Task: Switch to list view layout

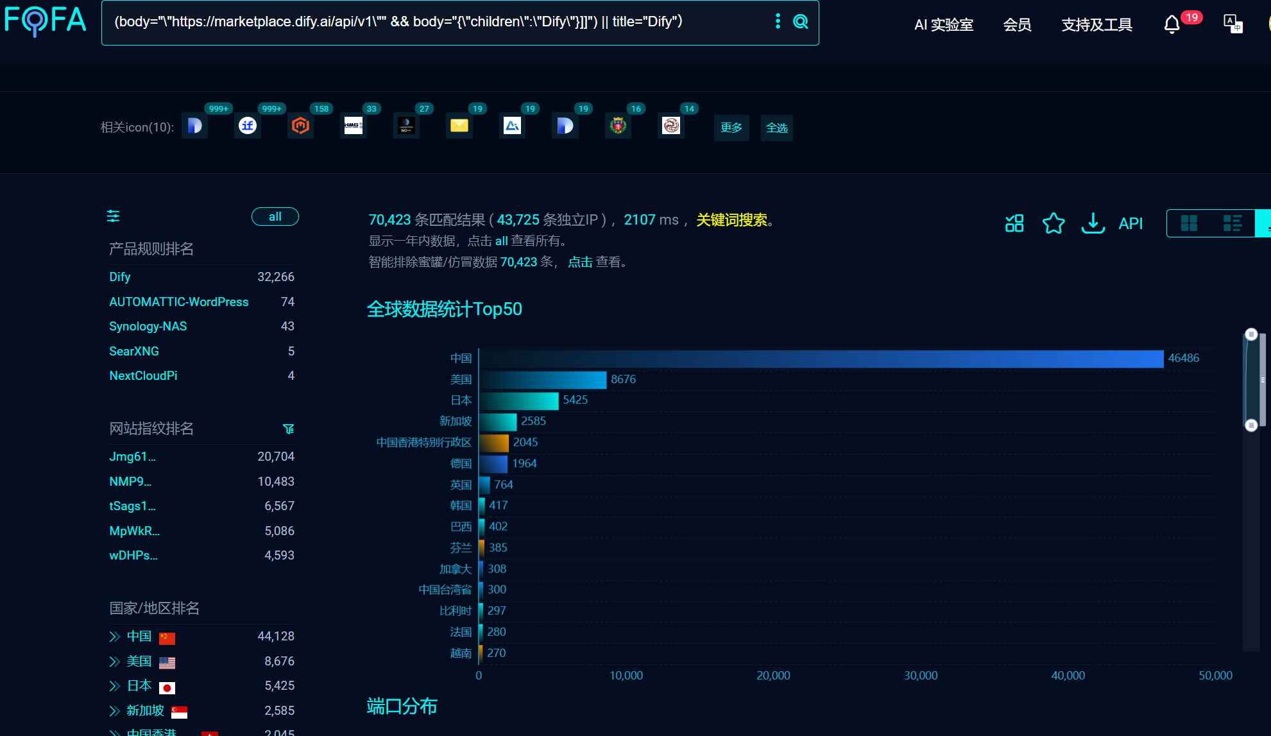Action: point(1233,223)
